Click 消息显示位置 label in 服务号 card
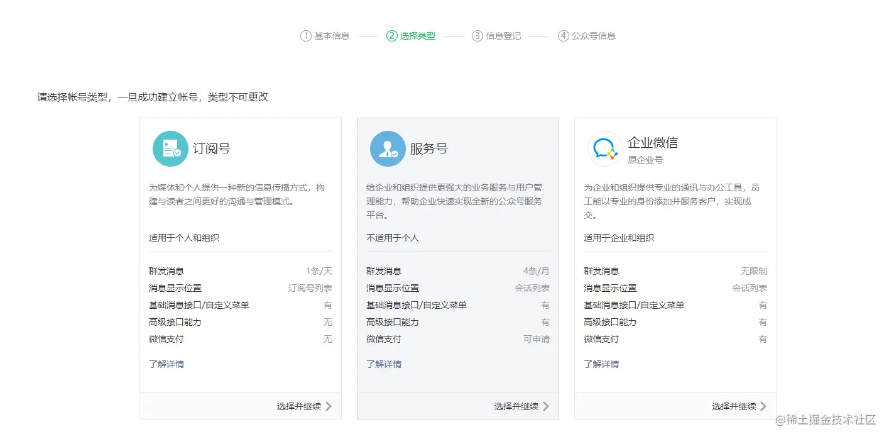Image resolution: width=889 pixels, height=439 pixels. pyautogui.click(x=393, y=288)
